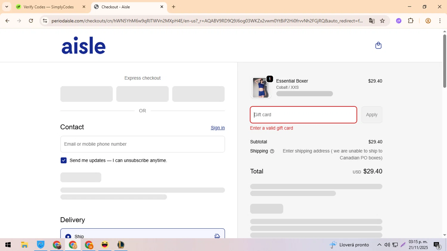Open File Explorer from the taskbar
The width and height of the screenshot is (447, 251).
tap(24, 245)
